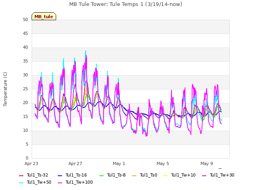Click the 5 y-axis tick label
253x190 pixels.
pos(27,144)
